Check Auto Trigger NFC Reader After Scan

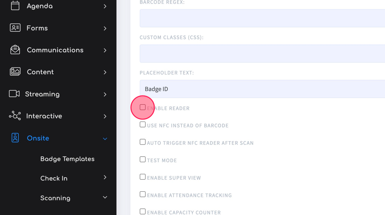pyautogui.click(x=143, y=142)
